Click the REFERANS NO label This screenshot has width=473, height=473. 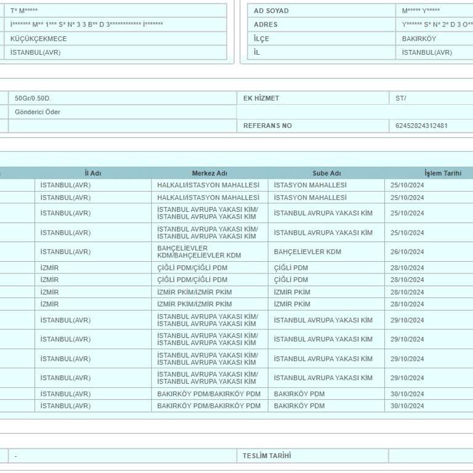click(x=267, y=126)
